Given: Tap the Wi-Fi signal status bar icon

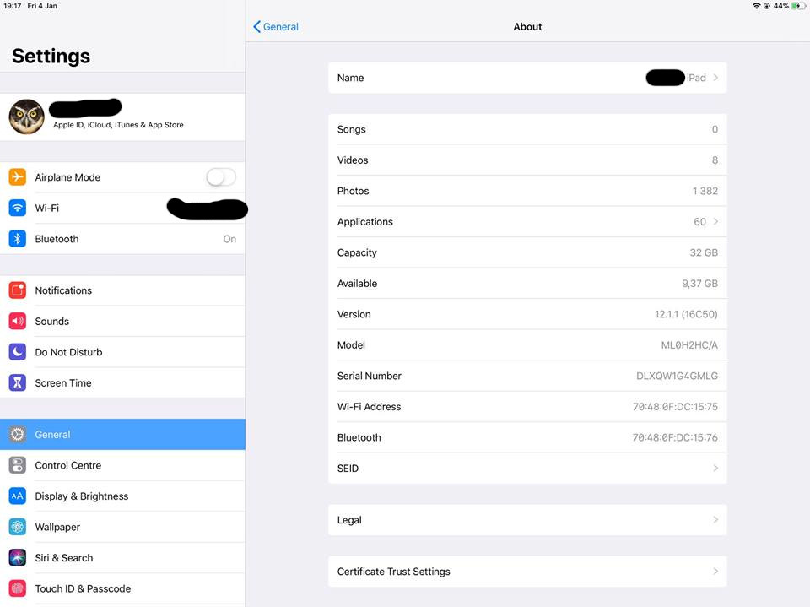Looking at the screenshot, I should tap(756, 6).
